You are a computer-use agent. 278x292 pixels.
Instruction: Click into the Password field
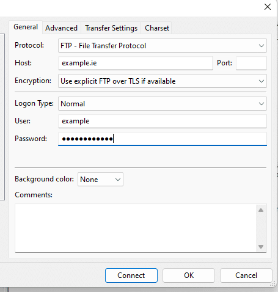(163, 139)
